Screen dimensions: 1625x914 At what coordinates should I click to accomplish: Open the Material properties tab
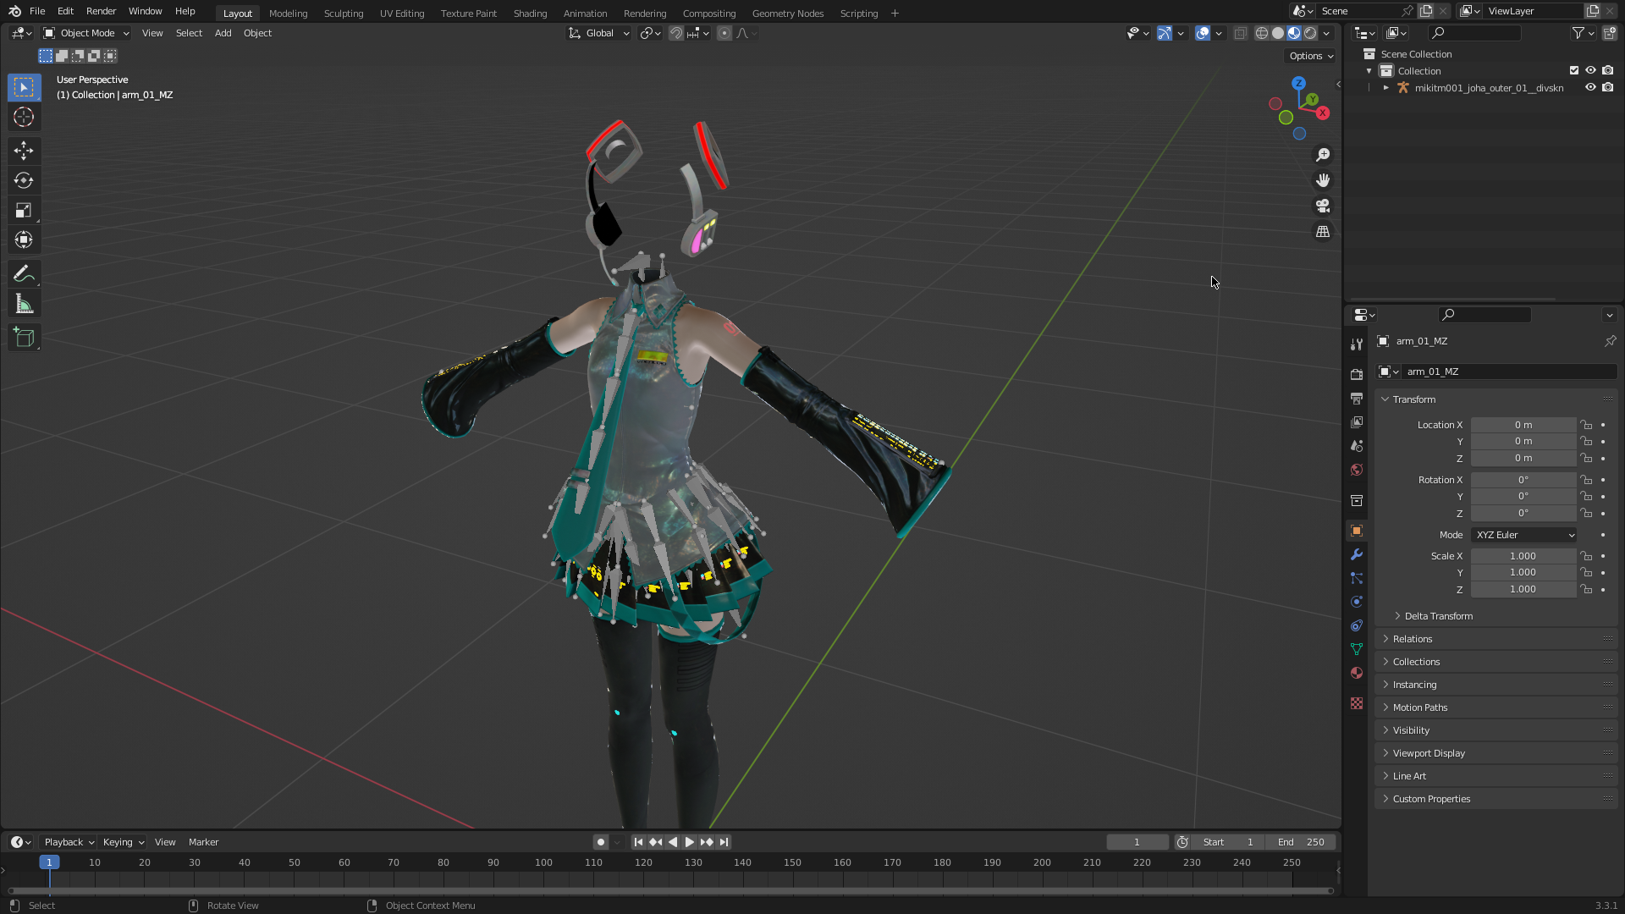coord(1357,673)
